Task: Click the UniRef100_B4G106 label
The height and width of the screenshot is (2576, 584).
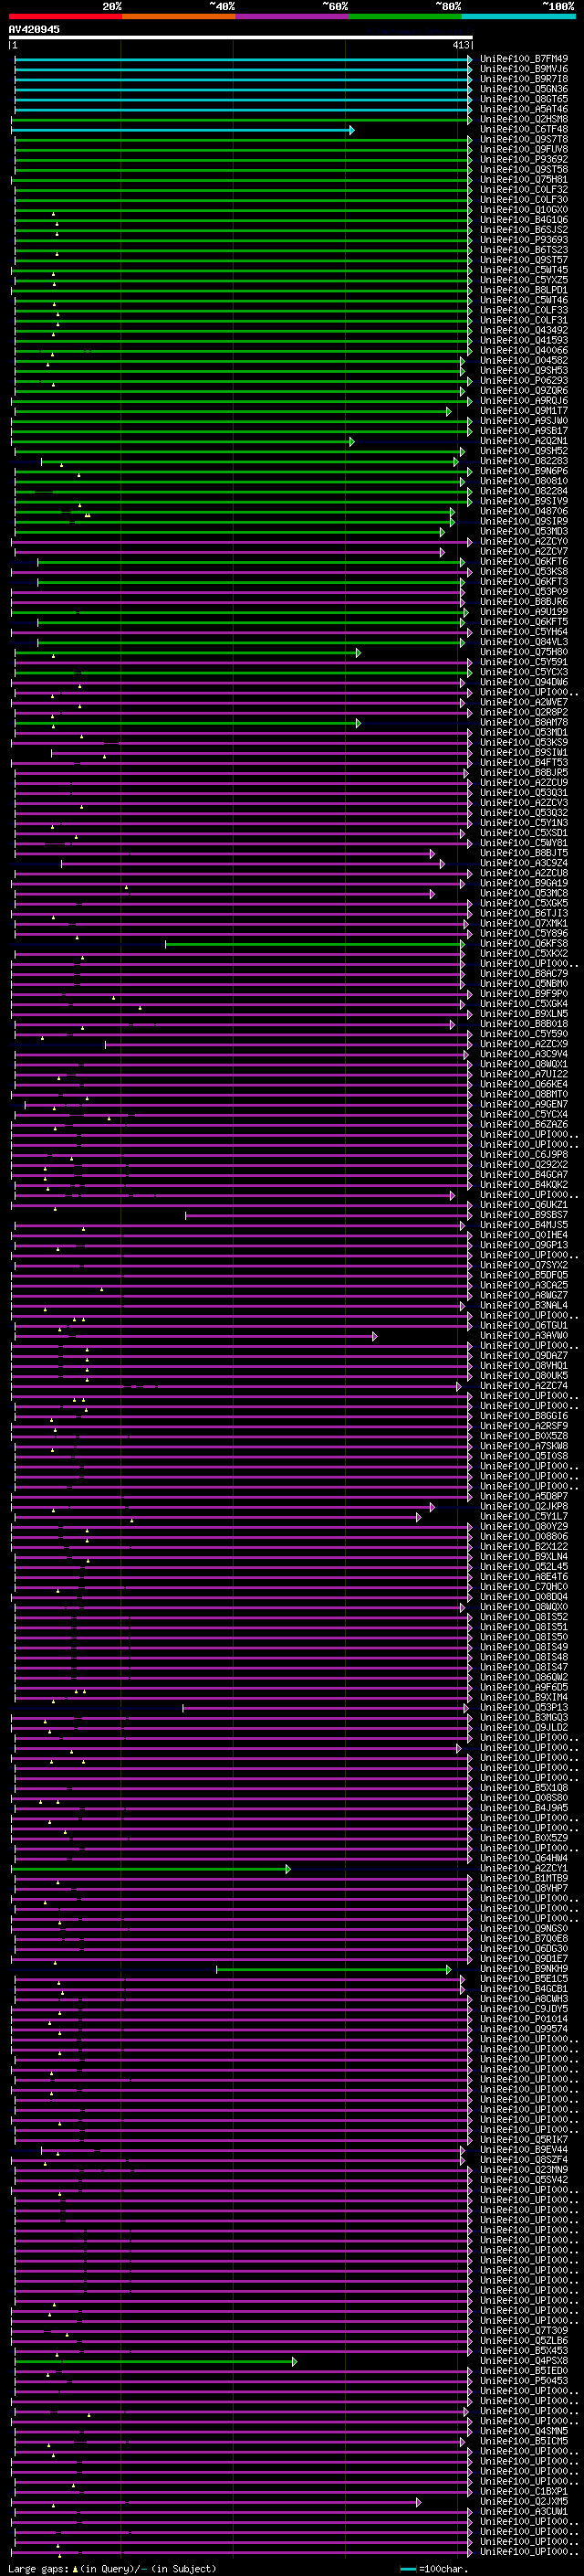Action: 524,219
